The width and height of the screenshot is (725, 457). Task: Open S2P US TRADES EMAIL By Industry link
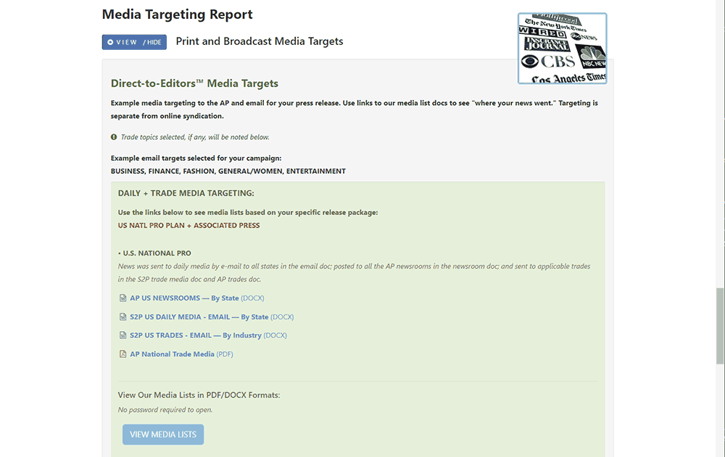point(196,335)
